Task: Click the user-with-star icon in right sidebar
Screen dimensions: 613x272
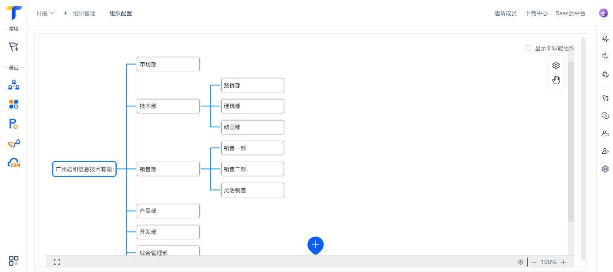Action: point(605,151)
